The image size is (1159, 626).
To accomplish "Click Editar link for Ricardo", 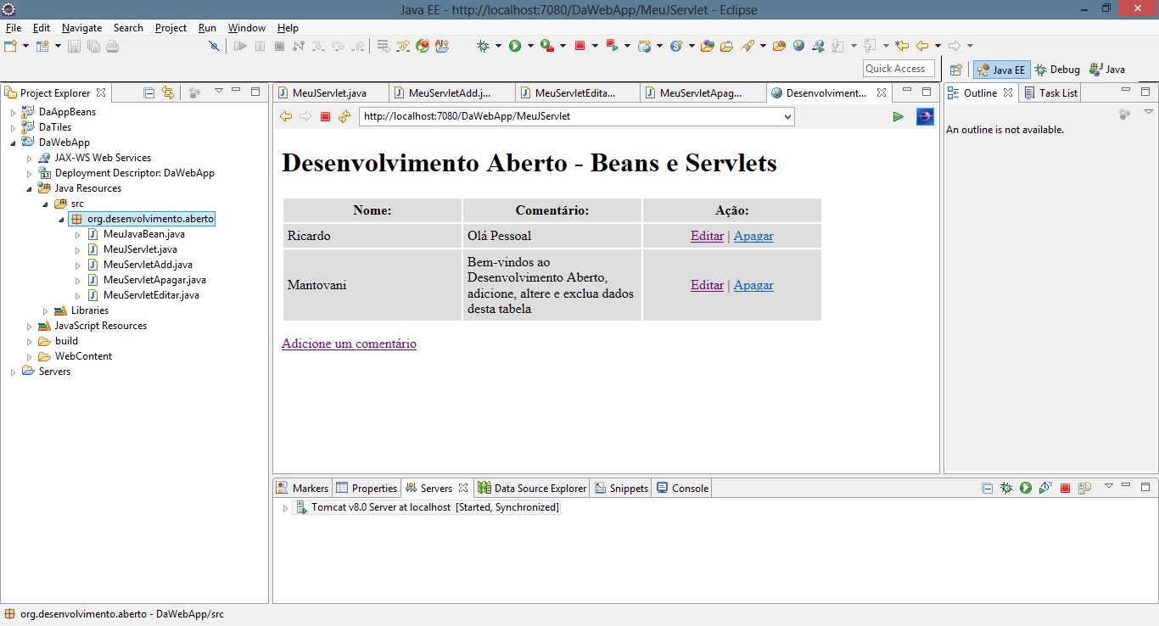I will click(x=707, y=236).
